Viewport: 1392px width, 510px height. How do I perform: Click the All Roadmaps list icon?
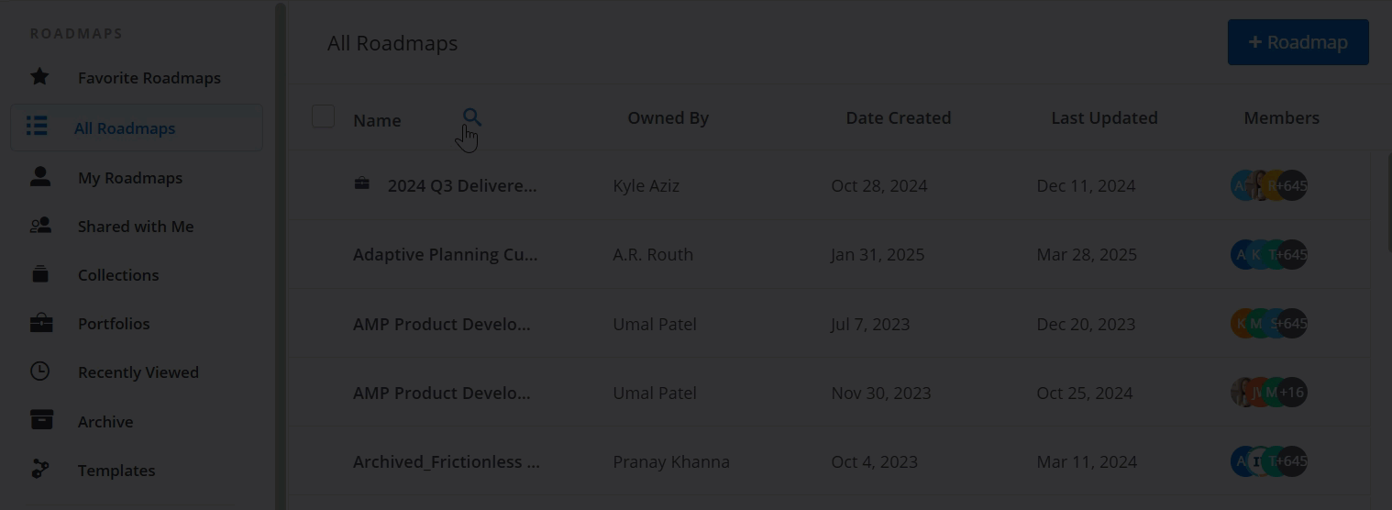(37, 126)
